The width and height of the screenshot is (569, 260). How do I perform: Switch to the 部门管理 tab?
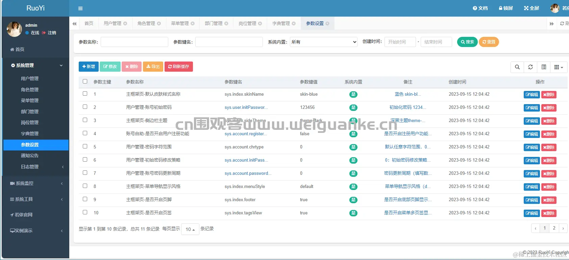pos(214,23)
